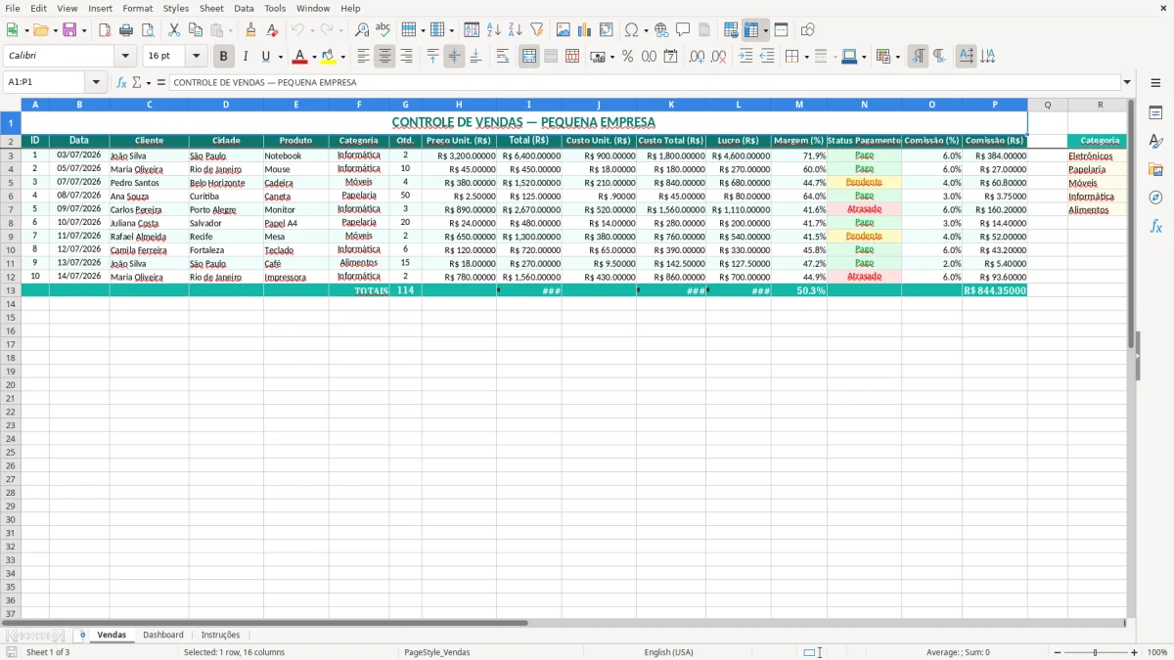Screen dimensions: 1174x660
Task: Click the Increase Indent icon
Action: click(745, 57)
